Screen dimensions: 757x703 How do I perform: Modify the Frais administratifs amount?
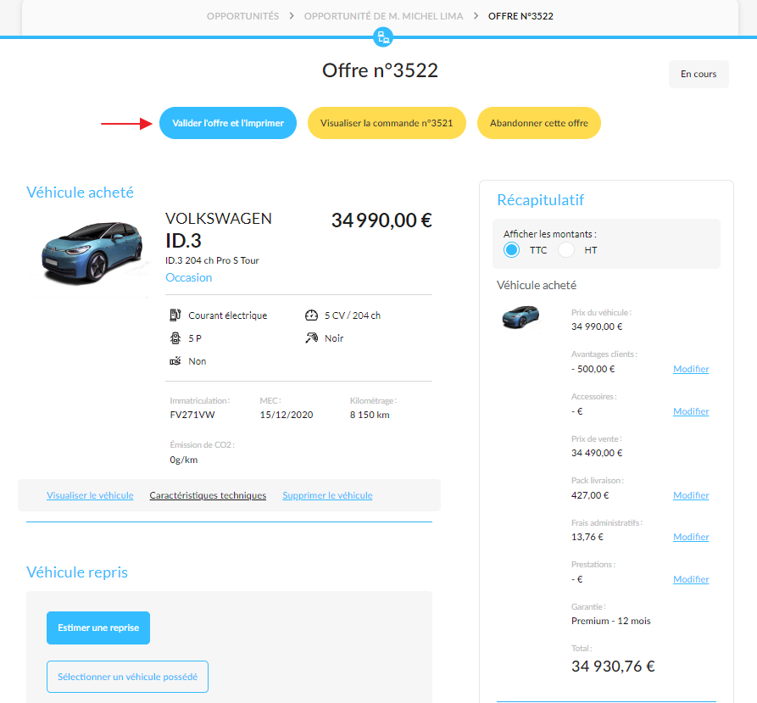pos(691,537)
